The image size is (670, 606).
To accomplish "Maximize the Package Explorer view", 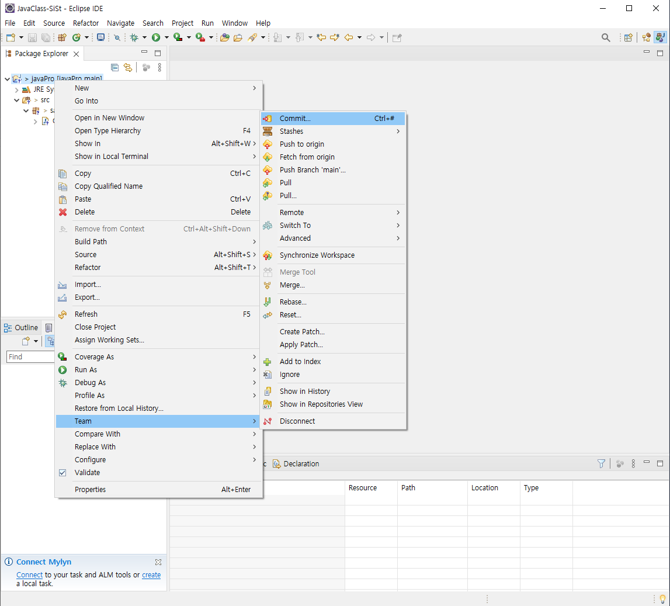I will click(158, 53).
